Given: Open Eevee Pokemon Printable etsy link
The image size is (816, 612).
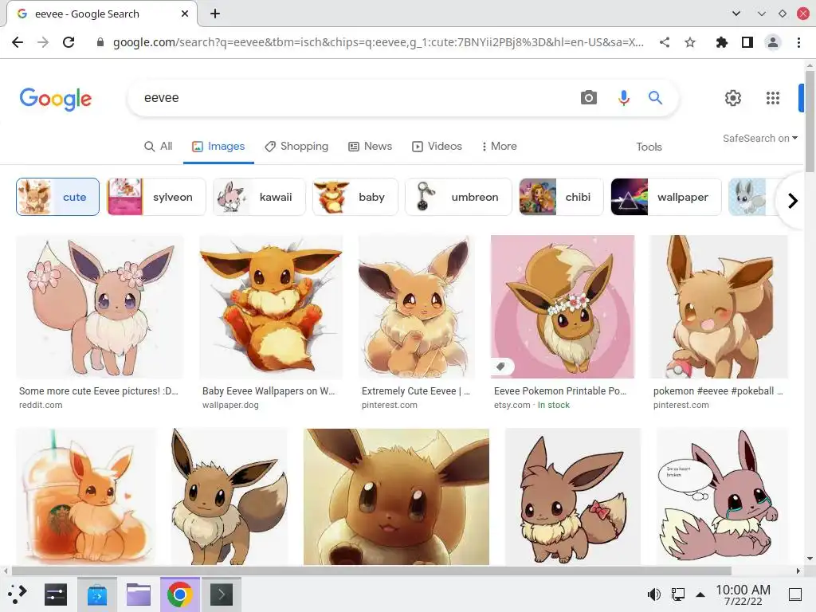Looking at the screenshot, I should [560, 390].
